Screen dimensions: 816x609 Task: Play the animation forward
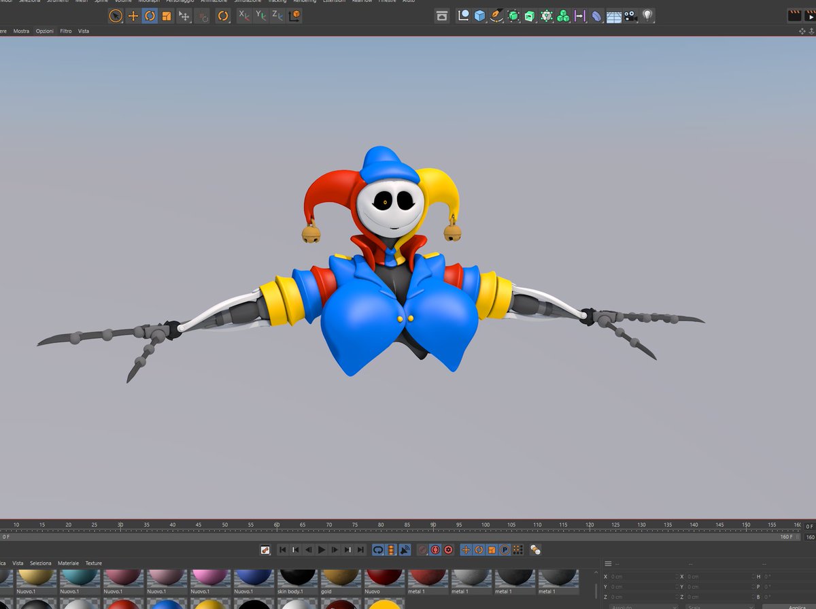click(322, 550)
